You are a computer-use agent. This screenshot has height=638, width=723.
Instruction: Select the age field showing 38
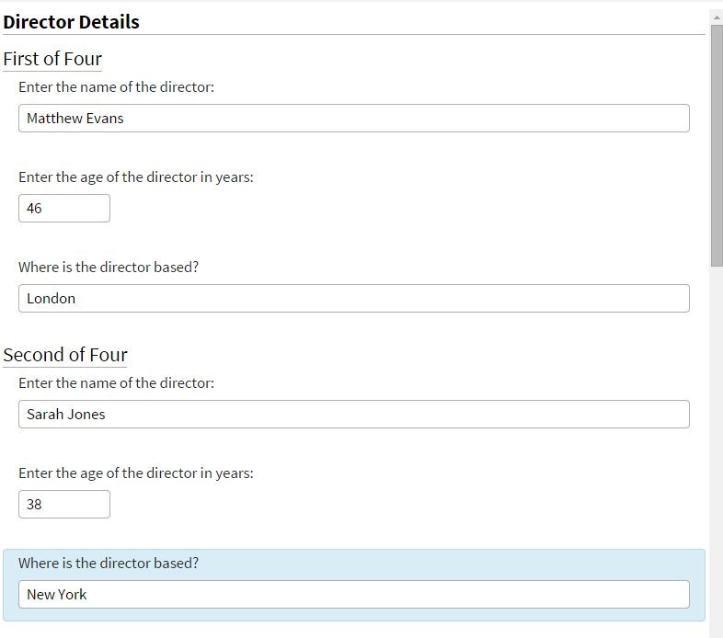click(63, 504)
